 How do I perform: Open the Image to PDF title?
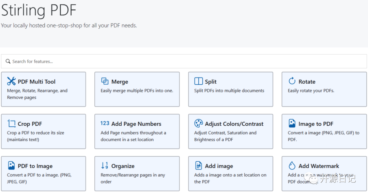point(316,124)
